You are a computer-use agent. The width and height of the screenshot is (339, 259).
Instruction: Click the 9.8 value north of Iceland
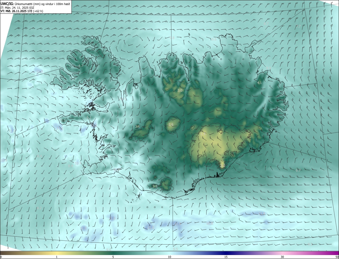[172, 38]
